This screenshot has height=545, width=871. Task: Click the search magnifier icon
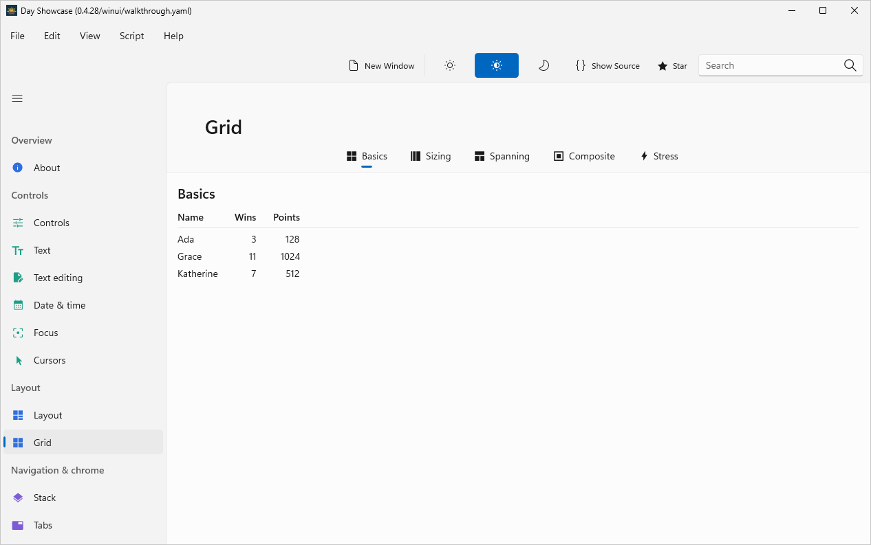click(850, 65)
